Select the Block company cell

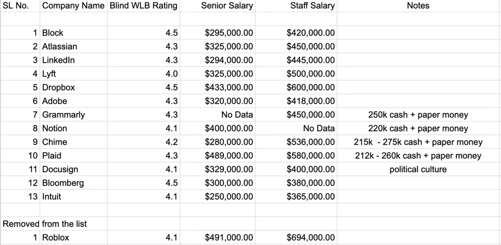pyautogui.click(x=53, y=33)
